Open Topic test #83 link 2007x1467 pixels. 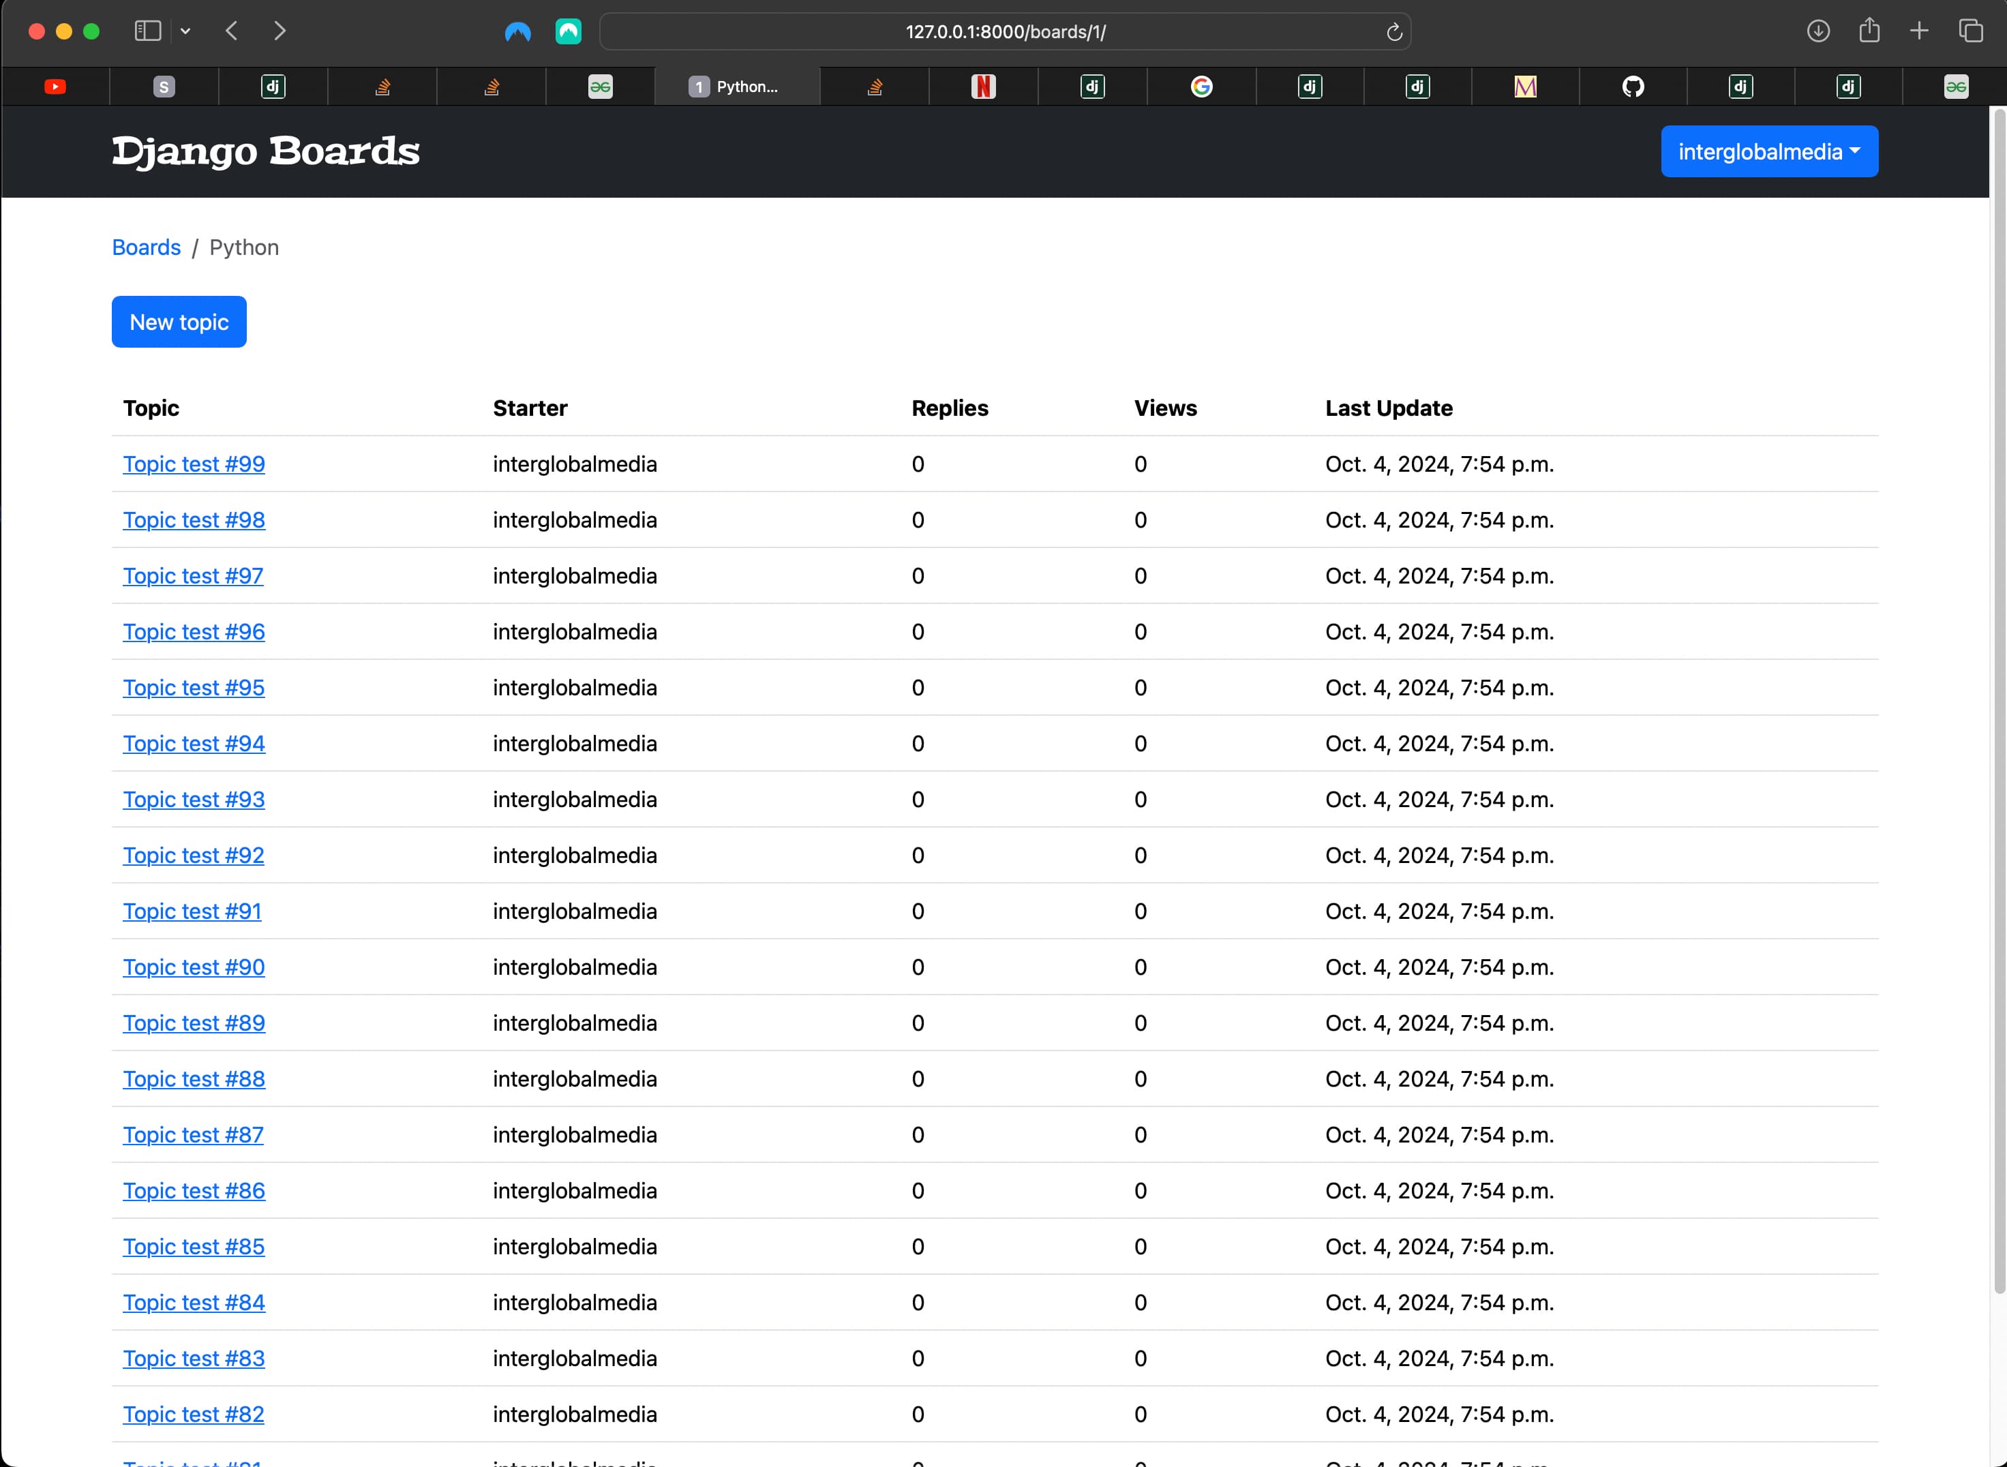point(194,1359)
